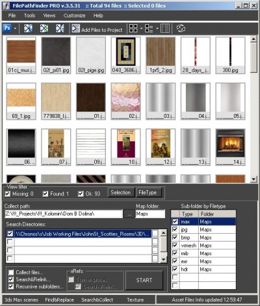The height and width of the screenshot is (306, 260).
Task: Click the third selection icon in the toolbar
Action: 60,29
